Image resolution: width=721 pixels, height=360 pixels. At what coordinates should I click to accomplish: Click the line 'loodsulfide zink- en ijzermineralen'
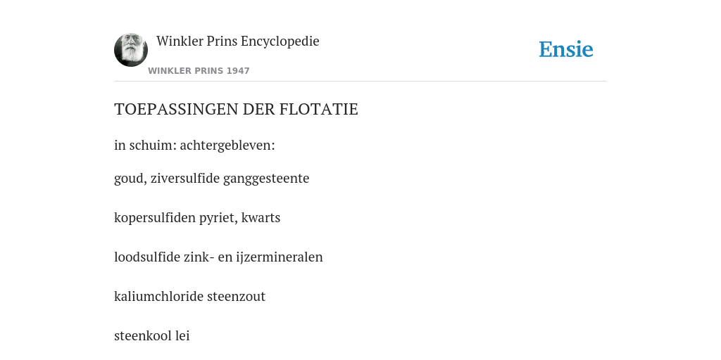pyautogui.click(x=218, y=257)
